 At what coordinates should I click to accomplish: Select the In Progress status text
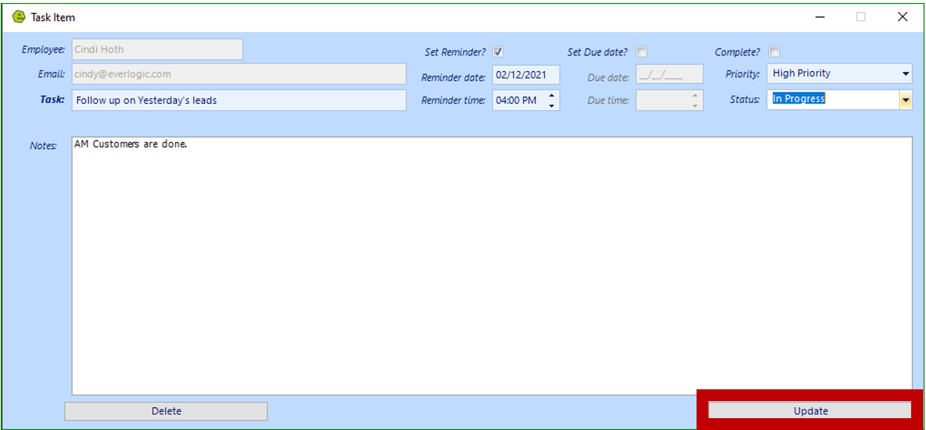point(799,98)
